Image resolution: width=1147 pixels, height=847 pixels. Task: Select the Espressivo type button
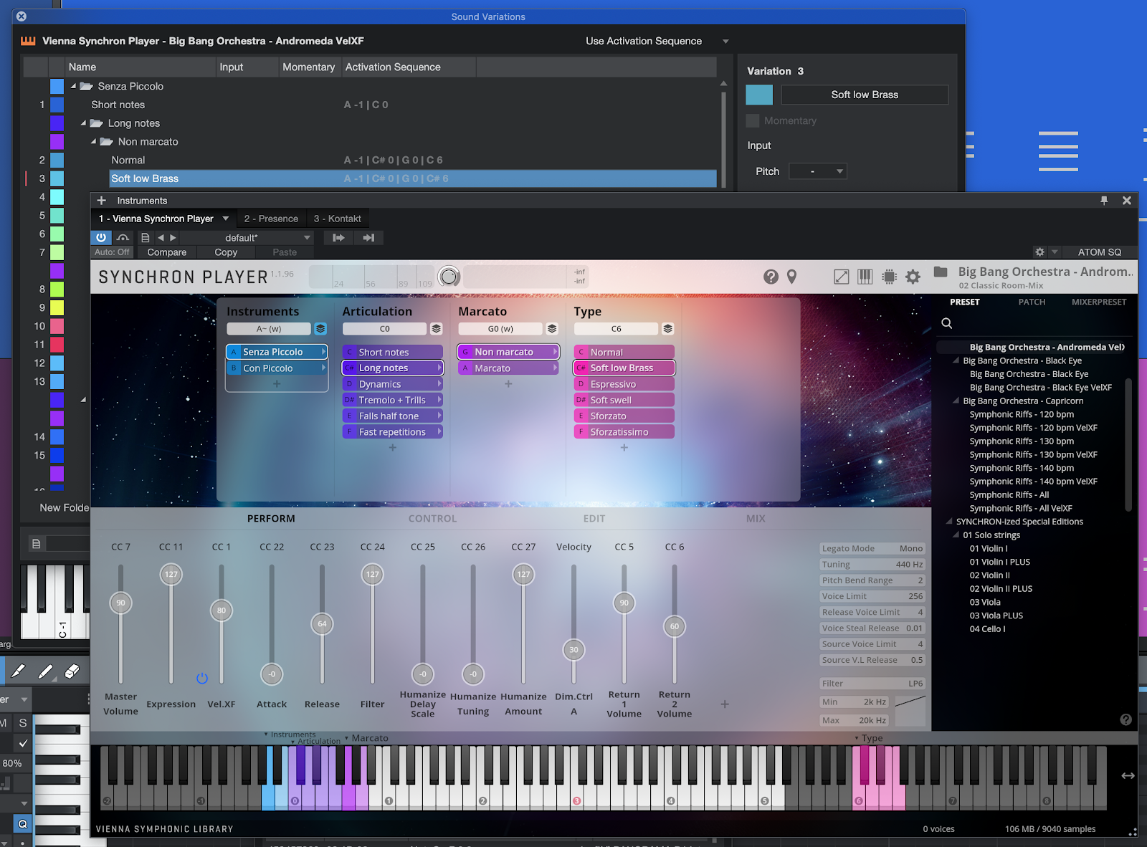click(x=624, y=384)
